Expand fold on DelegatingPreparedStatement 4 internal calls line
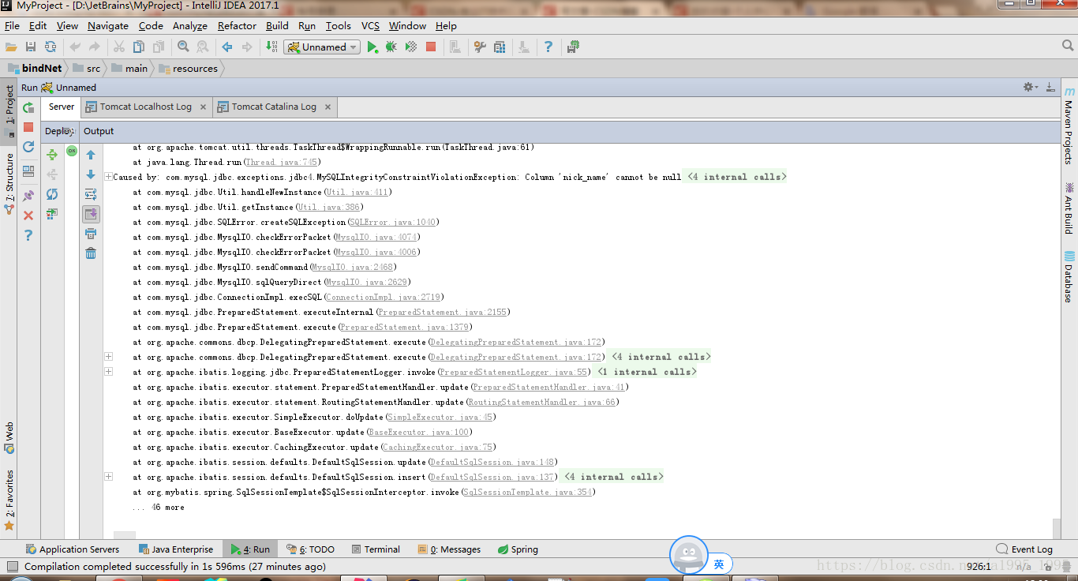The width and height of the screenshot is (1078, 581). [x=108, y=357]
